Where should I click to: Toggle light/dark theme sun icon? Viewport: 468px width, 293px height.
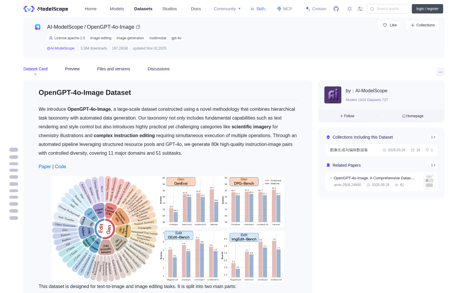tap(350, 9)
